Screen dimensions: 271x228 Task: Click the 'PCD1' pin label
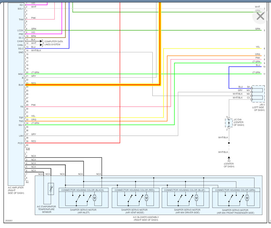point(21,143)
